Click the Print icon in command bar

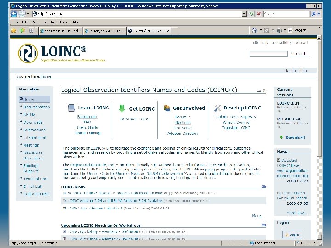tap(279, 31)
